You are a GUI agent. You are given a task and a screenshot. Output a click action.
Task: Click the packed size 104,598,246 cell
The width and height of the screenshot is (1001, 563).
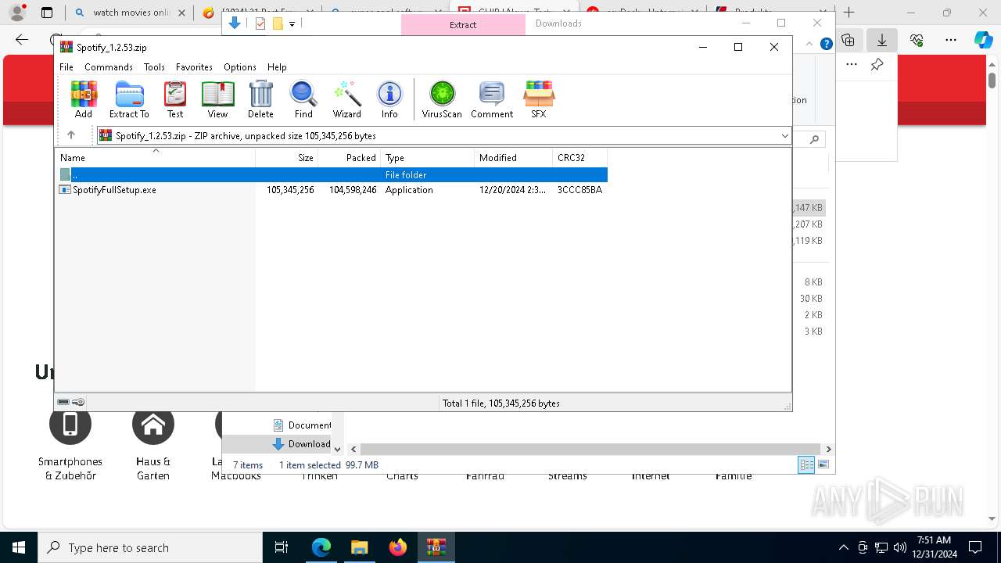pos(352,190)
